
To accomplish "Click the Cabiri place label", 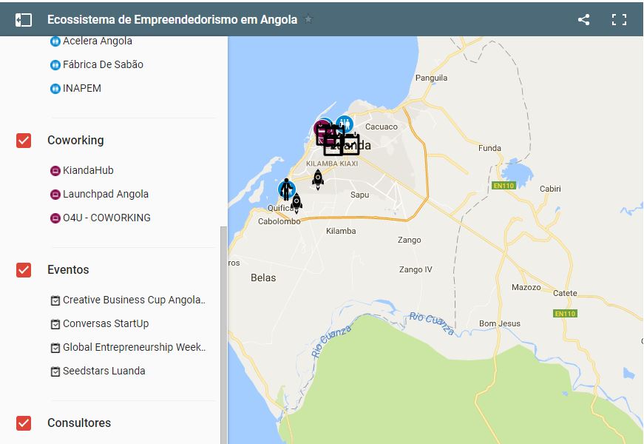I will [550, 189].
